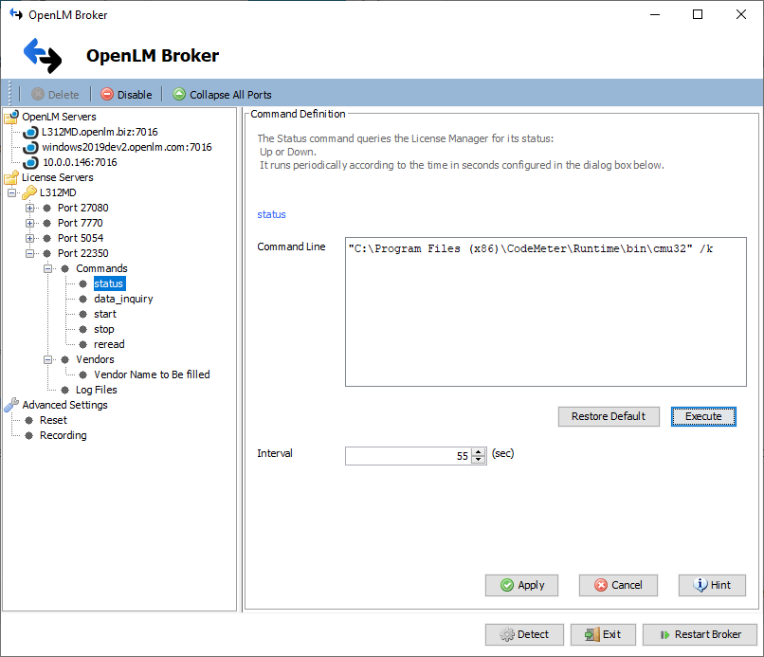Click the OpenLM Servers folder icon
This screenshot has height=657, width=764.
point(11,117)
